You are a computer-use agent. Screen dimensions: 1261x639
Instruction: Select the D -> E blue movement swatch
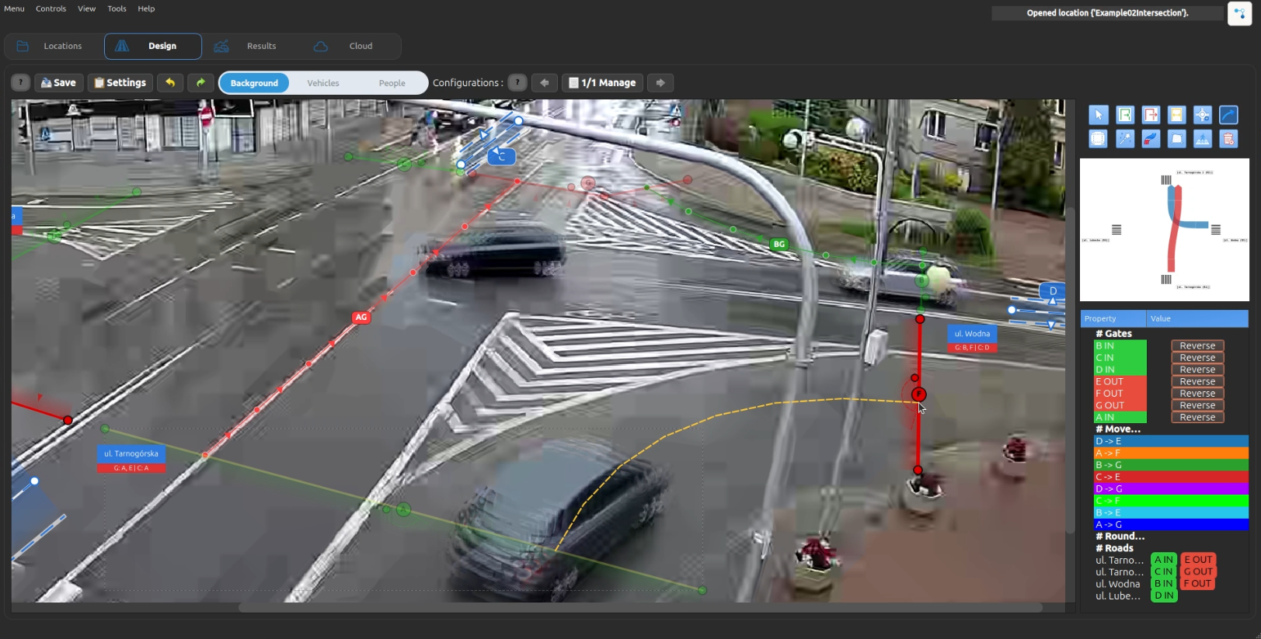(x=1171, y=441)
